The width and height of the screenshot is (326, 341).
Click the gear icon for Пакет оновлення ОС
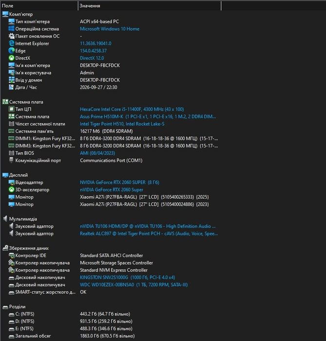coord(11,36)
